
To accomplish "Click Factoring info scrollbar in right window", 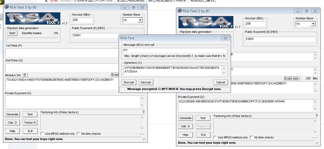I will [315, 126].
